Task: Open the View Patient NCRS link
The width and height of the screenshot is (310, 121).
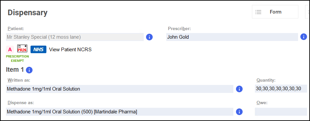Action: pos(70,50)
